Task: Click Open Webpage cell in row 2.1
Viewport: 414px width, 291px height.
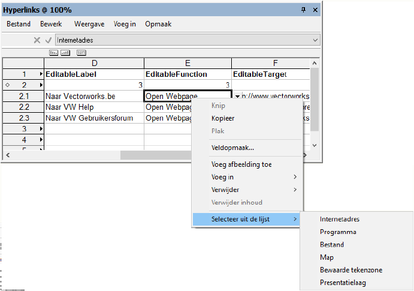Action: pos(188,95)
